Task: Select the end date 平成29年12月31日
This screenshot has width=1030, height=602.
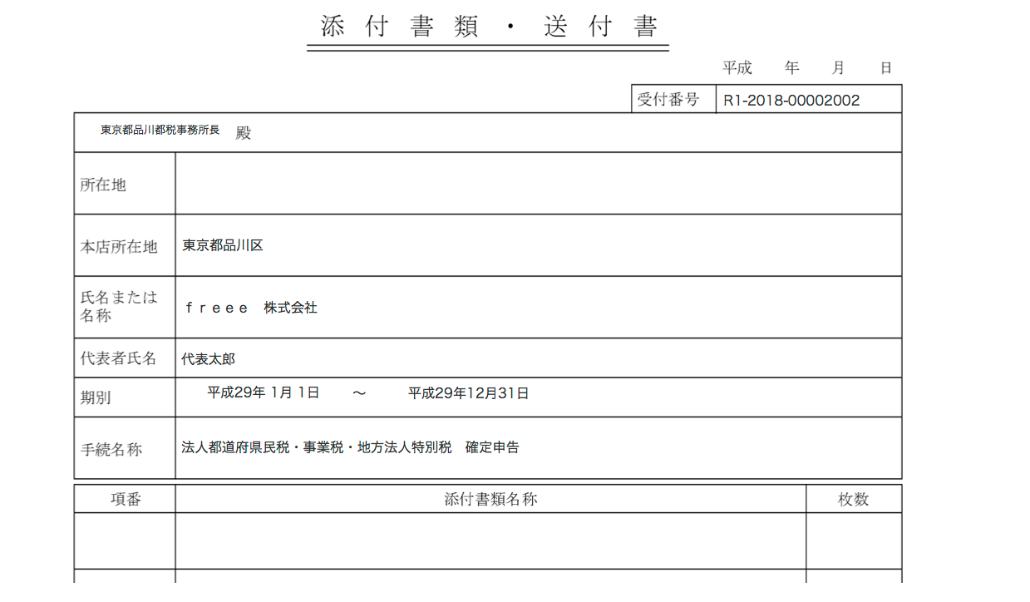Action: click(469, 393)
